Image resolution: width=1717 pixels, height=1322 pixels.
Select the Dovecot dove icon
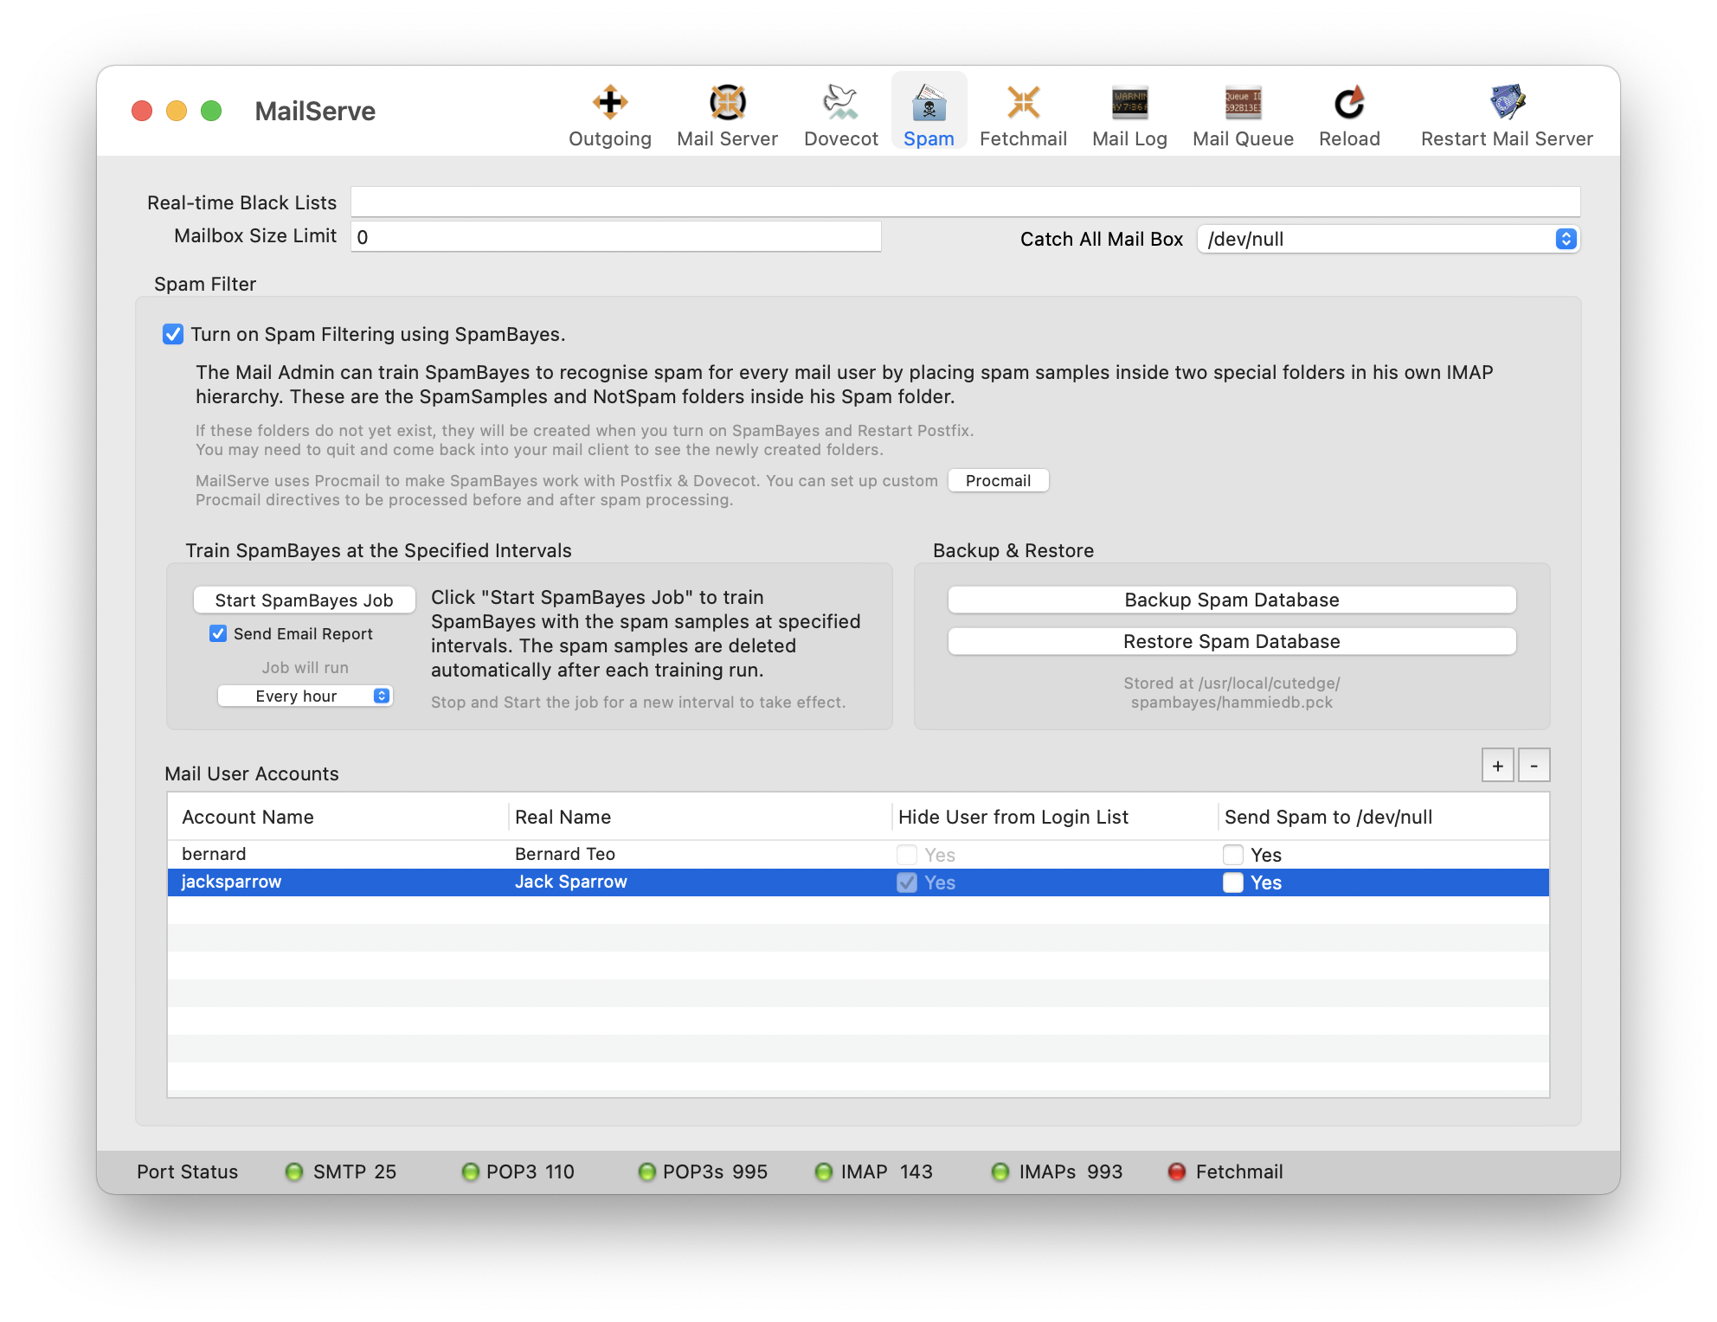[x=840, y=103]
